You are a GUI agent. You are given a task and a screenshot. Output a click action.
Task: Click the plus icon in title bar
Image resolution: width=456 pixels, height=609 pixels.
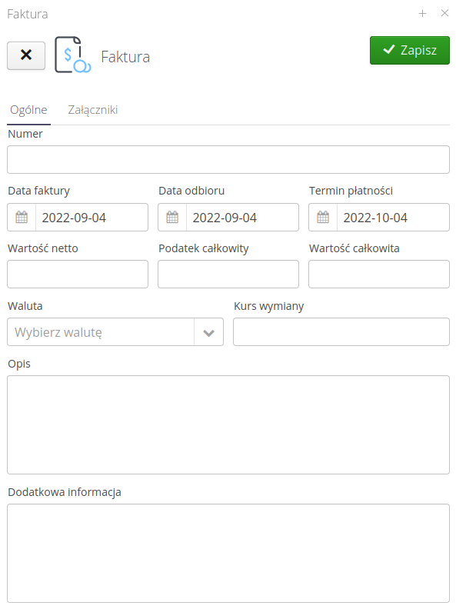pyautogui.click(x=422, y=14)
